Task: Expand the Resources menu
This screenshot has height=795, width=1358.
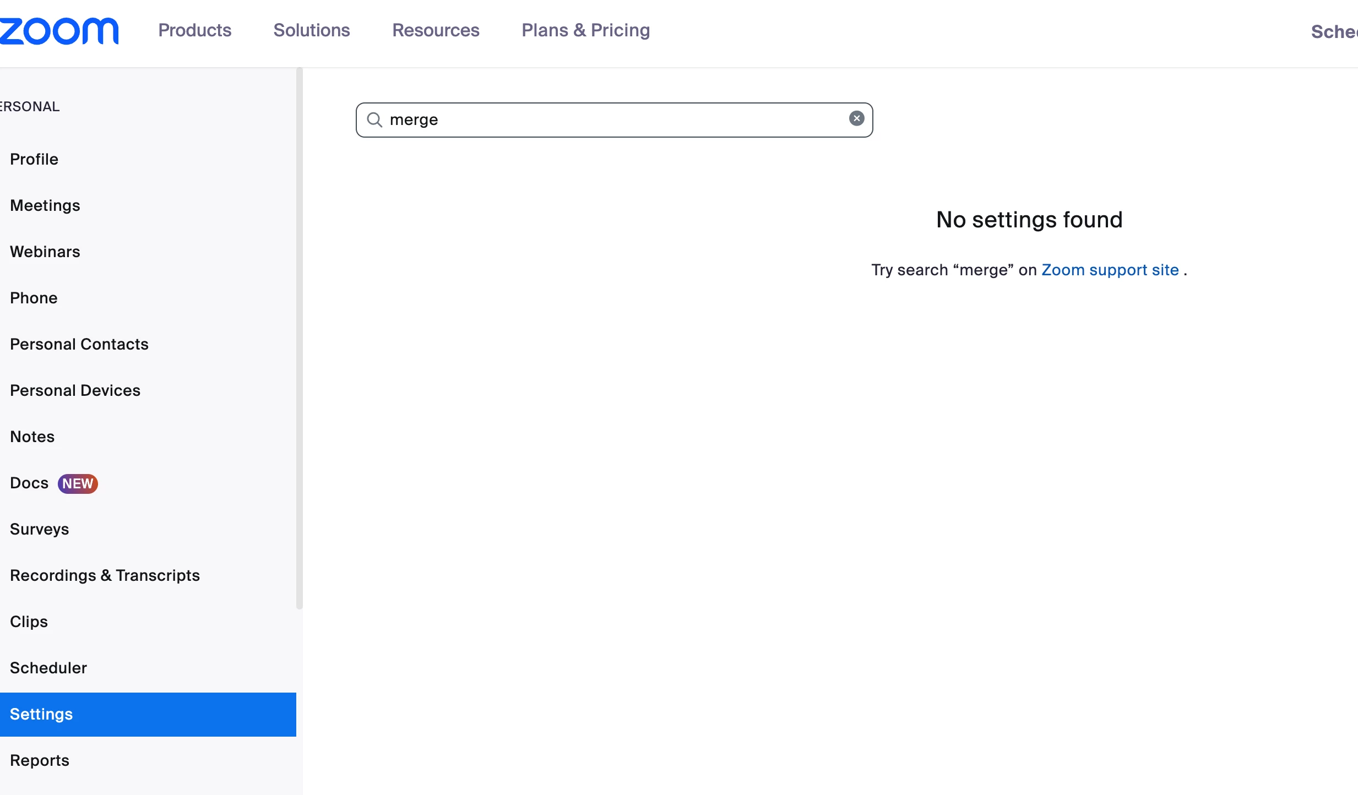Action: point(436,30)
